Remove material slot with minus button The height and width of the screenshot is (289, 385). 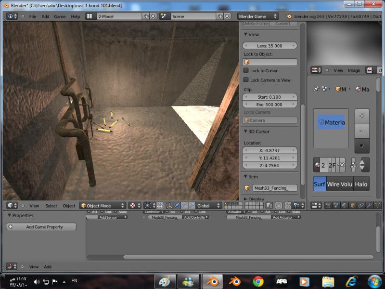pos(362,131)
